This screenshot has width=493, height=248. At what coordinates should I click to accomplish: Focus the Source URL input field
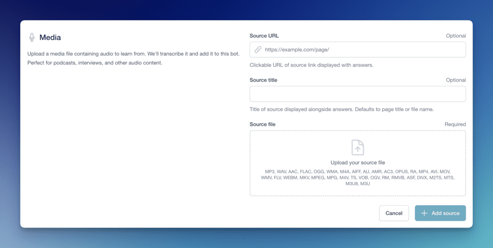(x=361, y=50)
